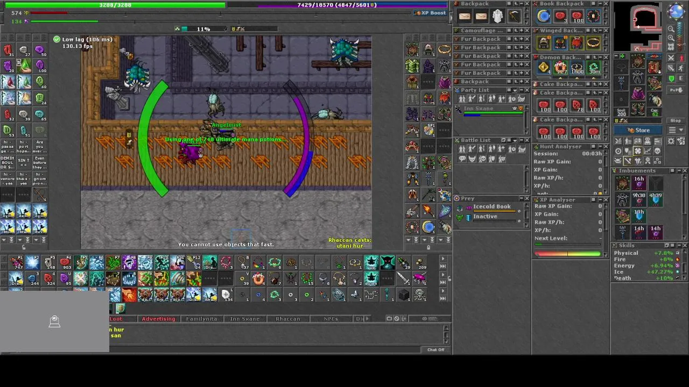Use the action bar slot showing 209
Screen dimensions: 689x387
pos(420,262)
